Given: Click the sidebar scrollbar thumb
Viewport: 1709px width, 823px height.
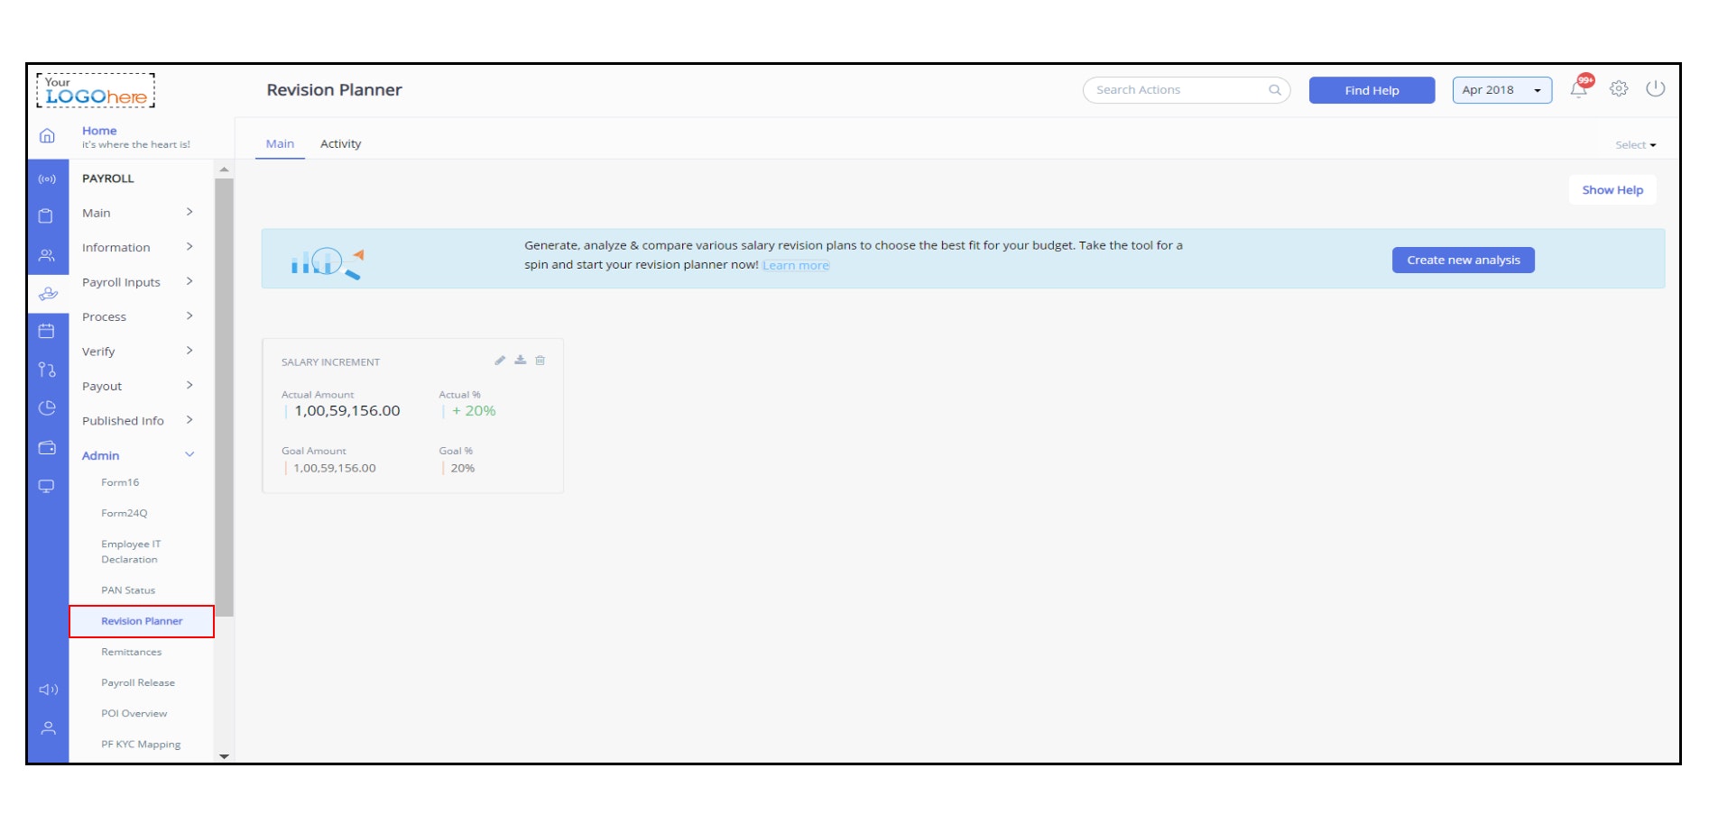Looking at the screenshot, I should [x=224, y=398].
